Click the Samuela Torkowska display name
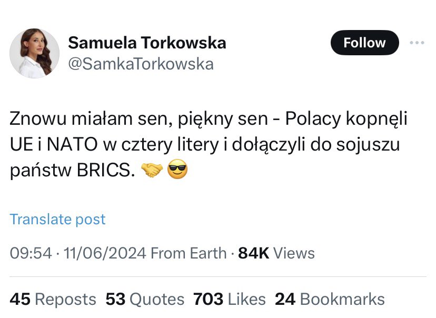The height and width of the screenshot is (318, 436). pyautogui.click(x=147, y=43)
